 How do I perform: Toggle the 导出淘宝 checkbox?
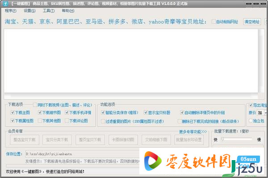click(251, 105)
